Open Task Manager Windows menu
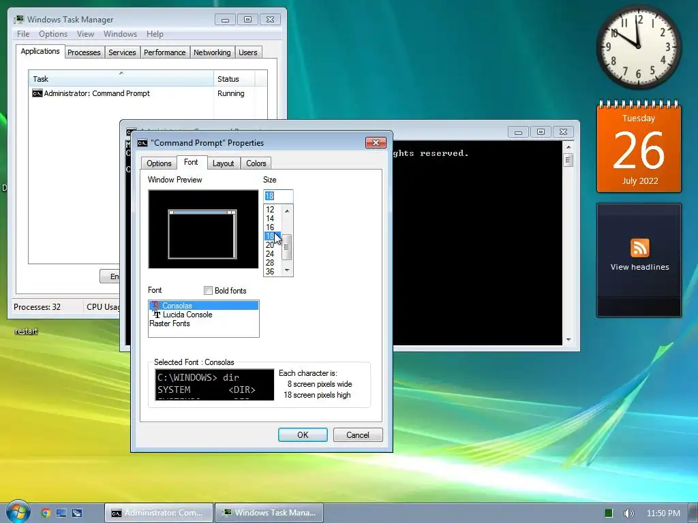698x523 pixels. pos(120,34)
